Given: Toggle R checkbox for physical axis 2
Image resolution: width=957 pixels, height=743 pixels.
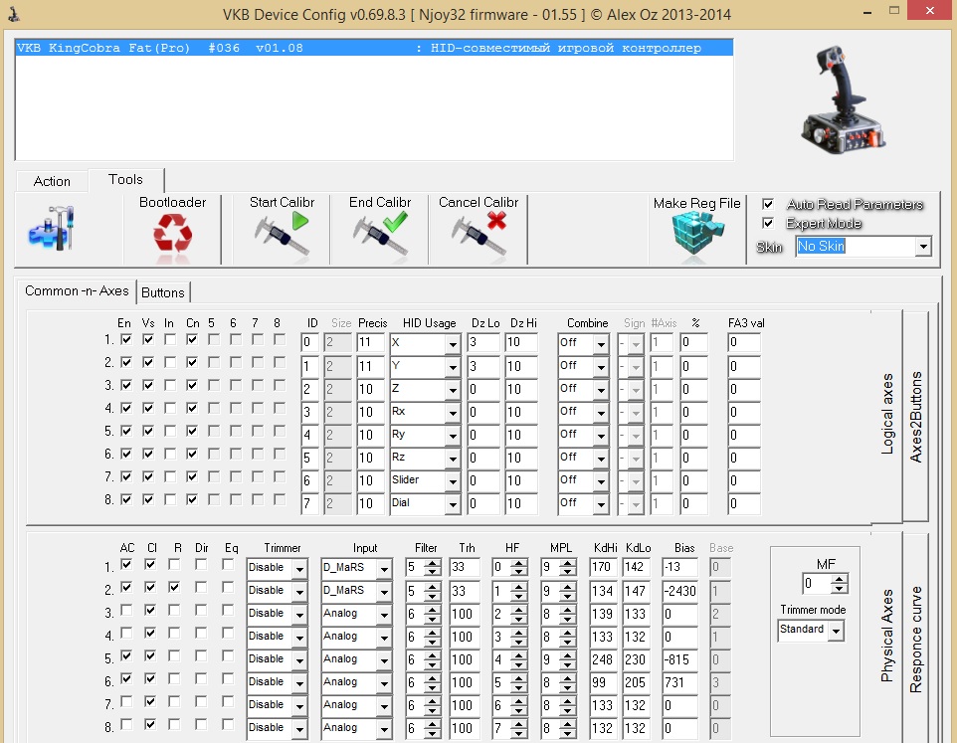Looking at the screenshot, I should pyautogui.click(x=174, y=587).
